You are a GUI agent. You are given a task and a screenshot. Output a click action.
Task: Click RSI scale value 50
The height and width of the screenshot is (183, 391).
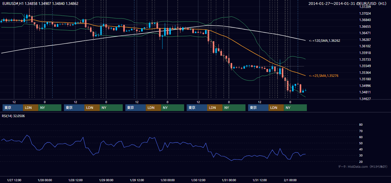point(361,143)
